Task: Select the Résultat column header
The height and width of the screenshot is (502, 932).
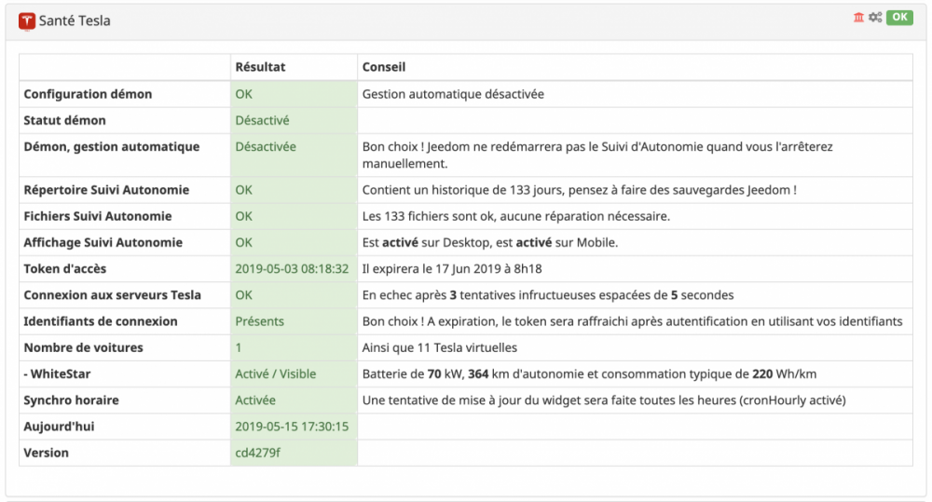Action: coord(260,67)
